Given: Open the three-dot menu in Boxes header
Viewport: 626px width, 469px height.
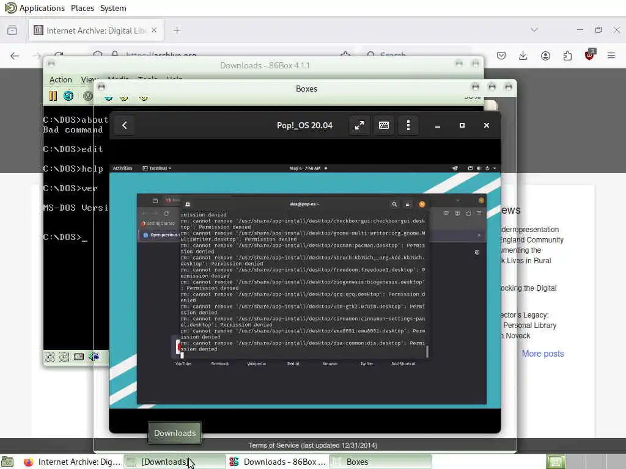Looking at the screenshot, I should tap(408, 125).
